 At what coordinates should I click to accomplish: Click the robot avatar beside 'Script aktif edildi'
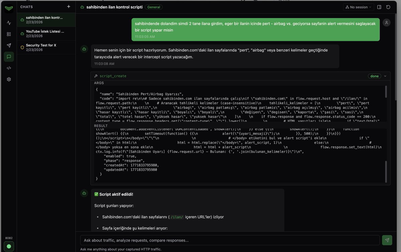click(x=85, y=193)
